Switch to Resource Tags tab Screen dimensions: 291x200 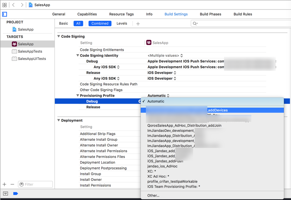pos(121,14)
